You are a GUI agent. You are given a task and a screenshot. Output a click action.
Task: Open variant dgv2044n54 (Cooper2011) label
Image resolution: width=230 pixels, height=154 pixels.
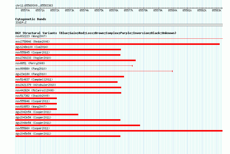(33, 123)
